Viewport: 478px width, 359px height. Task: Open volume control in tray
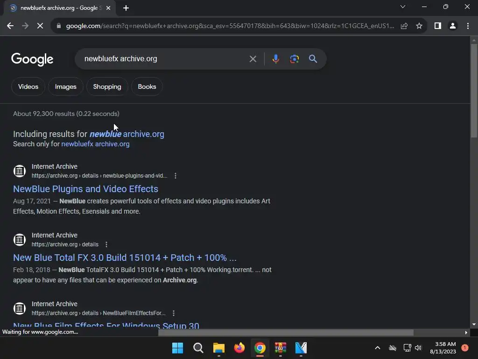click(418, 348)
